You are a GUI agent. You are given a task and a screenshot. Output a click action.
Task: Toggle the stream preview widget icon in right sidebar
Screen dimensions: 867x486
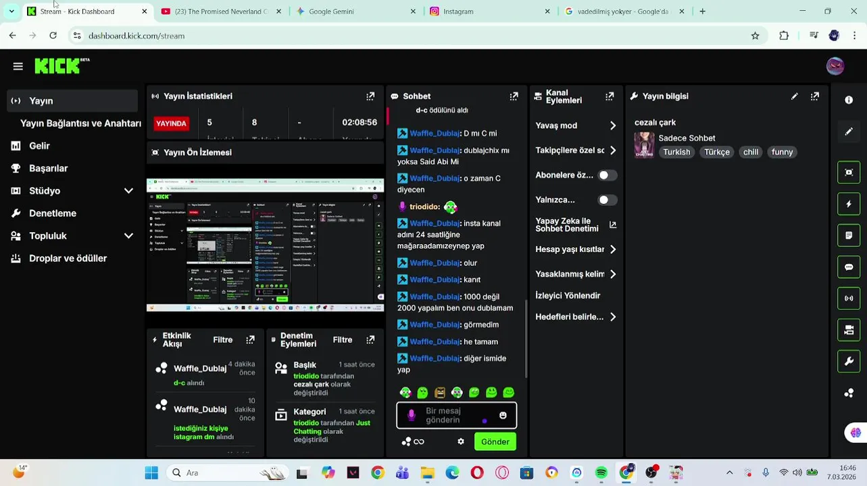(849, 172)
